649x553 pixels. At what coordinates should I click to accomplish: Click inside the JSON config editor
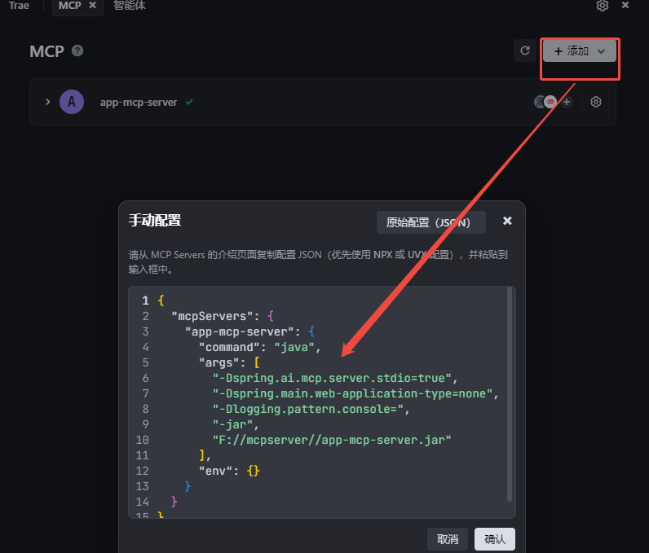click(321, 402)
